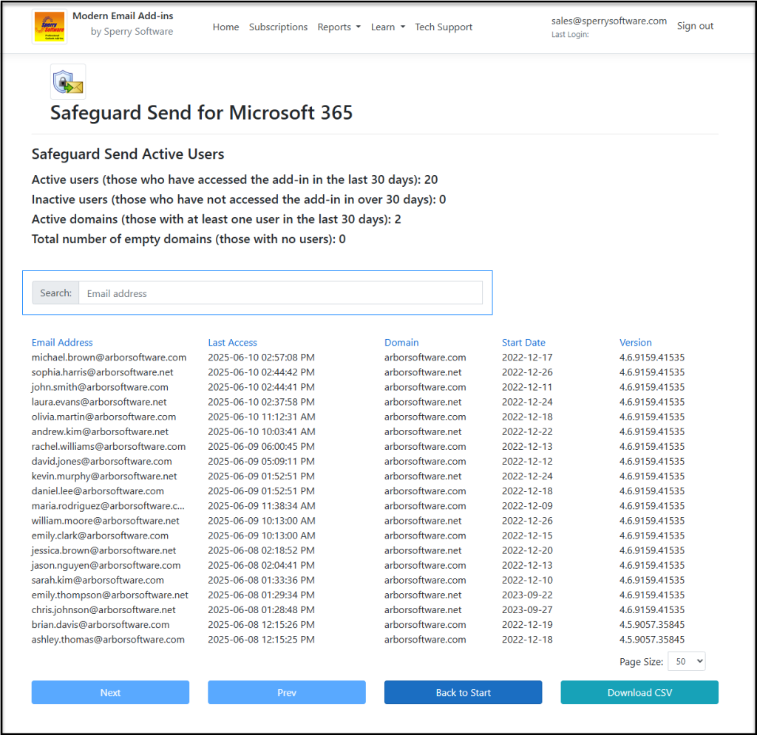757x735 pixels.
Task: Sort the table by Email Address
Action: 62,342
